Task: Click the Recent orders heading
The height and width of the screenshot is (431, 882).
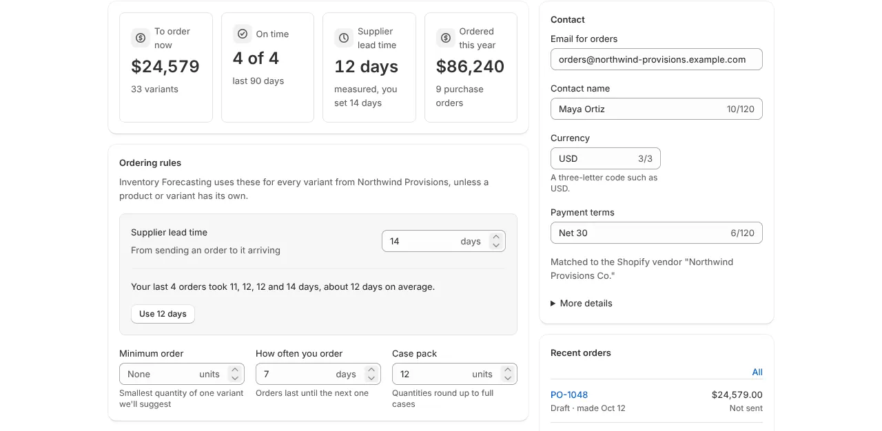Action: [x=581, y=353]
